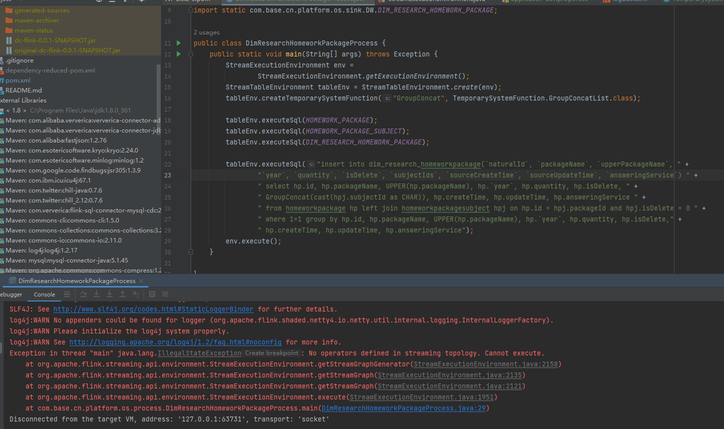Click the Run to Cursor debug icon
Image resolution: width=724 pixels, height=429 pixels.
(136, 294)
